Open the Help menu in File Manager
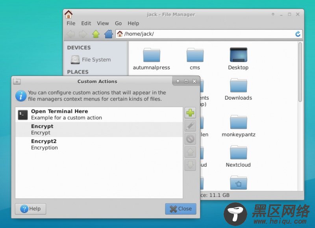The height and width of the screenshot is (228, 315). pos(133,23)
